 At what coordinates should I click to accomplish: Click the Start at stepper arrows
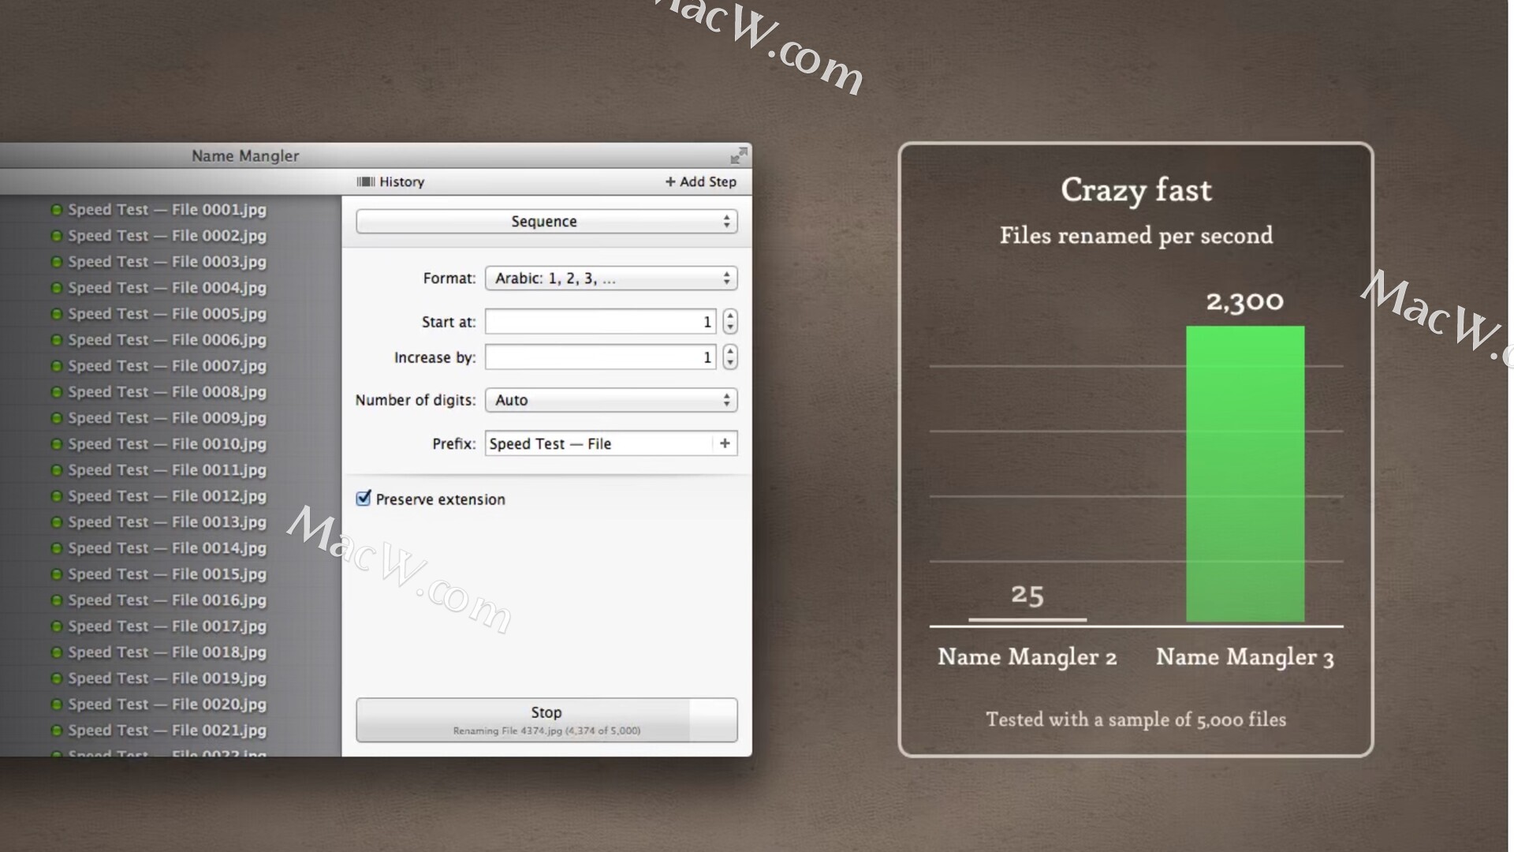tap(730, 322)
